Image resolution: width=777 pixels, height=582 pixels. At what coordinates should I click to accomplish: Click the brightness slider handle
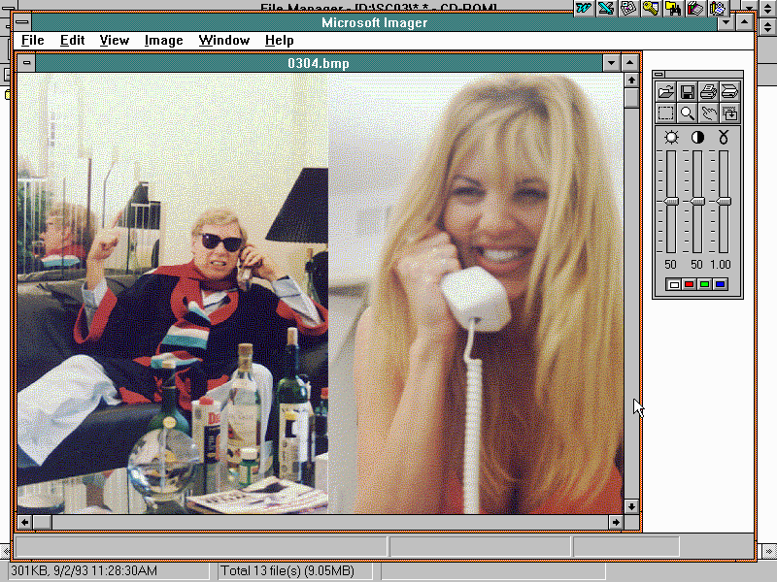point(671,201)
